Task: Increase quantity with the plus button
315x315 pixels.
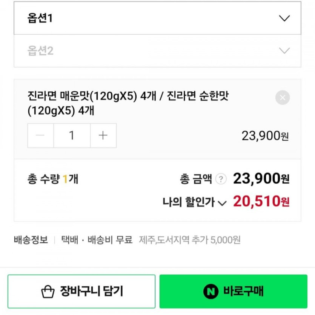Action: point(103,135)
